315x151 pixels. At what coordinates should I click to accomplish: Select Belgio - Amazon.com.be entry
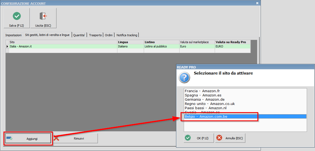(x=245, y=116)
